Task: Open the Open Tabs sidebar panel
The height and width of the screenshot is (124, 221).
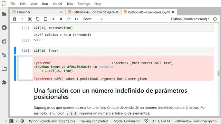Action: [4, 69]
